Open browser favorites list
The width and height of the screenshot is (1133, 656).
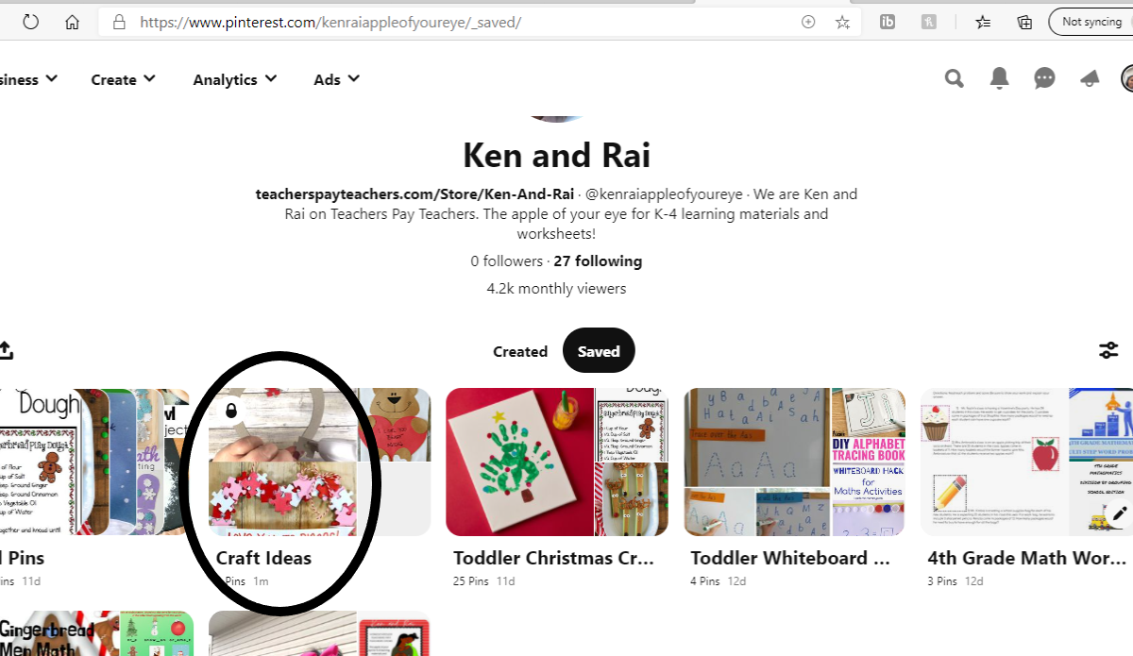coord(983,22)
